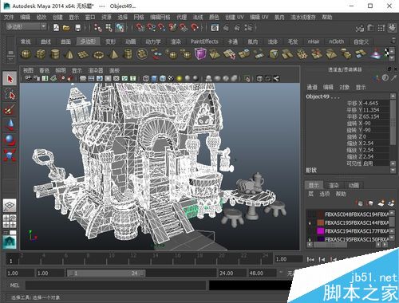
Task: Switch to four-view layout icon
Action: pyautogui.click(x=10, y=221)
